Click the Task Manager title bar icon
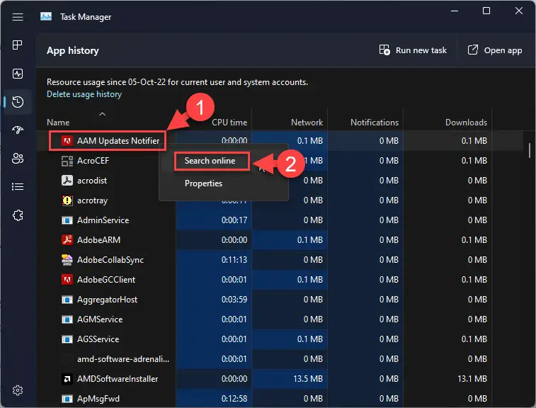The image size is (536, 408). coord(46,16)
